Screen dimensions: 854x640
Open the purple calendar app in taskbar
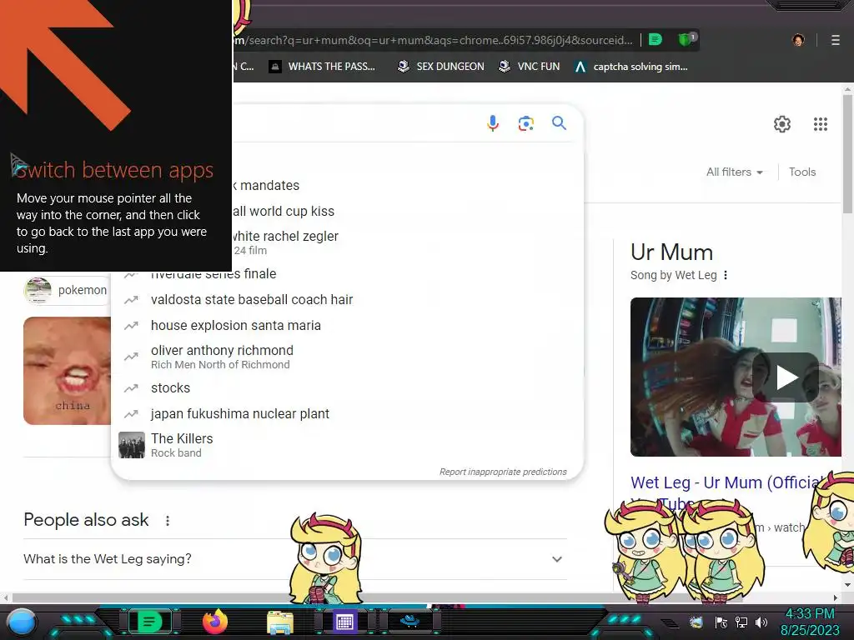[344, 622]
